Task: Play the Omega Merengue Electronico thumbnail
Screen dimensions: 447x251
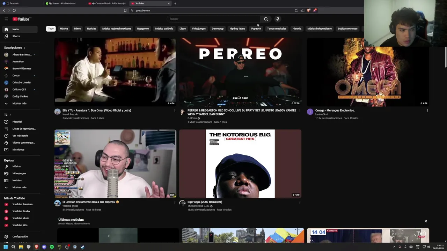Action: (368, 72)
